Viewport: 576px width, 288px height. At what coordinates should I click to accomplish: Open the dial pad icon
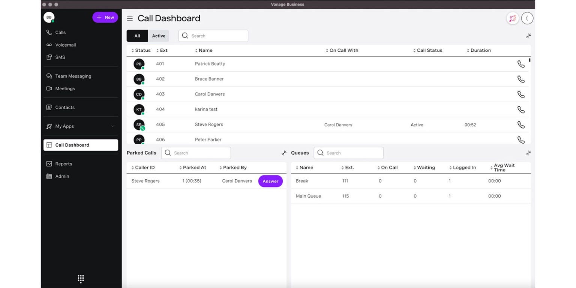tap(81, 278)
